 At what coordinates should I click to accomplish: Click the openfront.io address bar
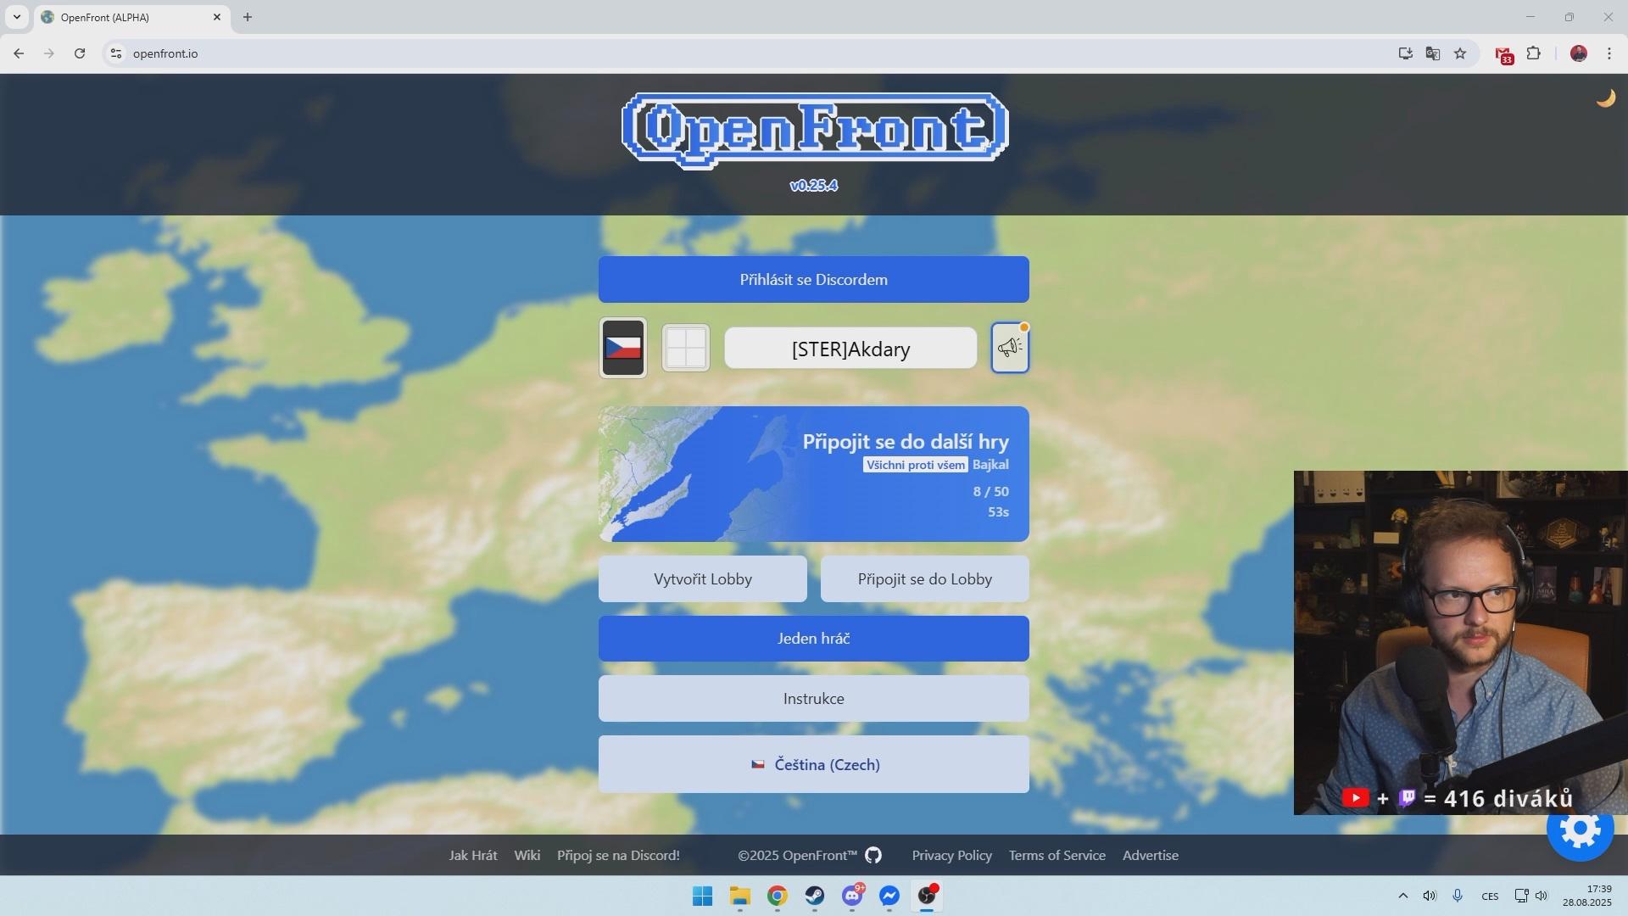pyautogui.click(x=746, y=53)
